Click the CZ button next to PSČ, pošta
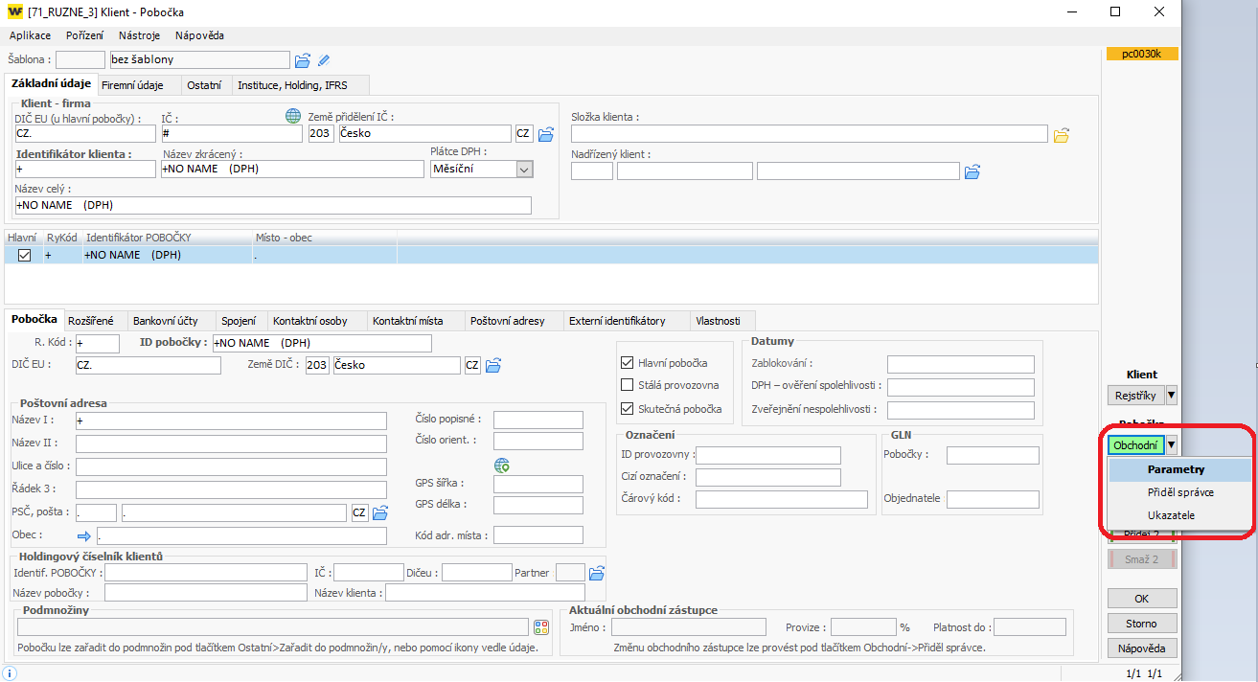The height and width of the screenshot is (682, 1258). tap(359, 512)
